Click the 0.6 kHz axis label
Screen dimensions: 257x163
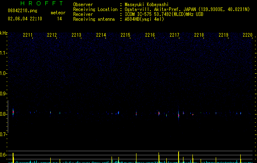(x=3, y=155)
